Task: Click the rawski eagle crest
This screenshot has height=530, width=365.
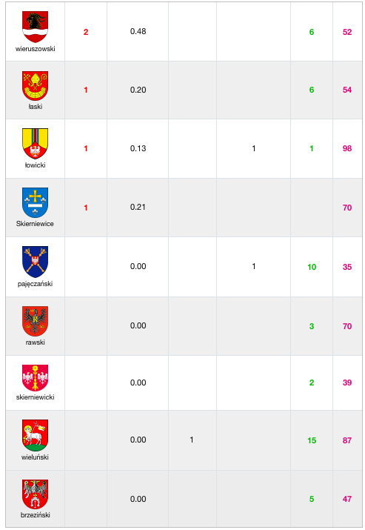Action: click(x=35, y=321)
